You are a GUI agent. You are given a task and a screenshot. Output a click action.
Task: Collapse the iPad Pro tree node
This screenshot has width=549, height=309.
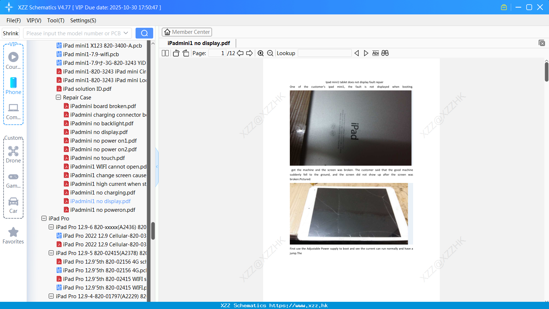click(x=44, y=218)
